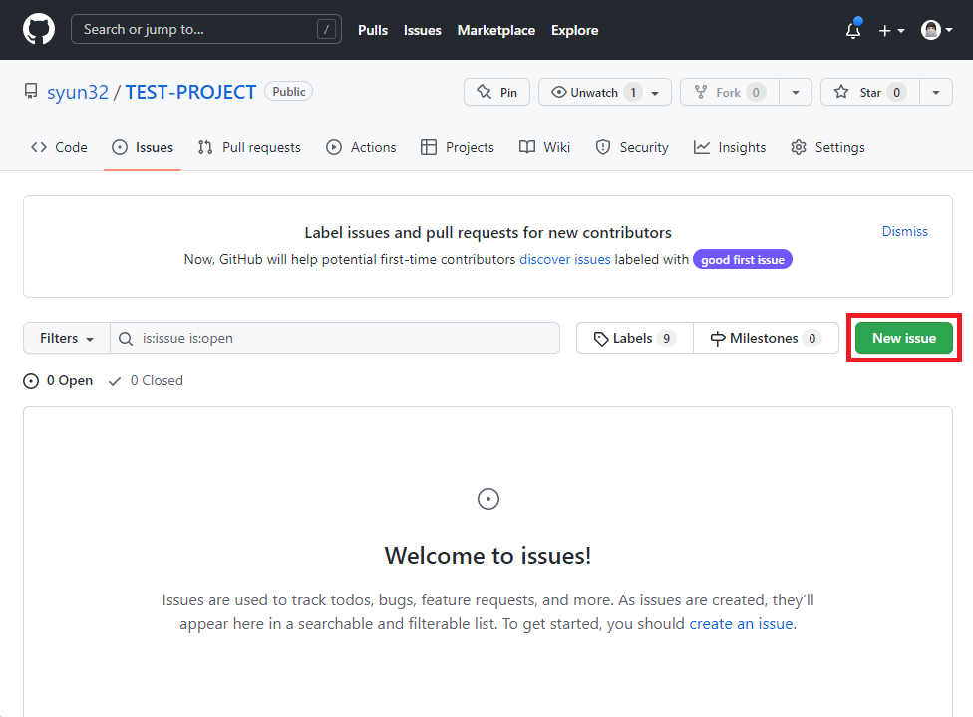
Task: Open Explore in top navigation
Action: tap(574, 30)
